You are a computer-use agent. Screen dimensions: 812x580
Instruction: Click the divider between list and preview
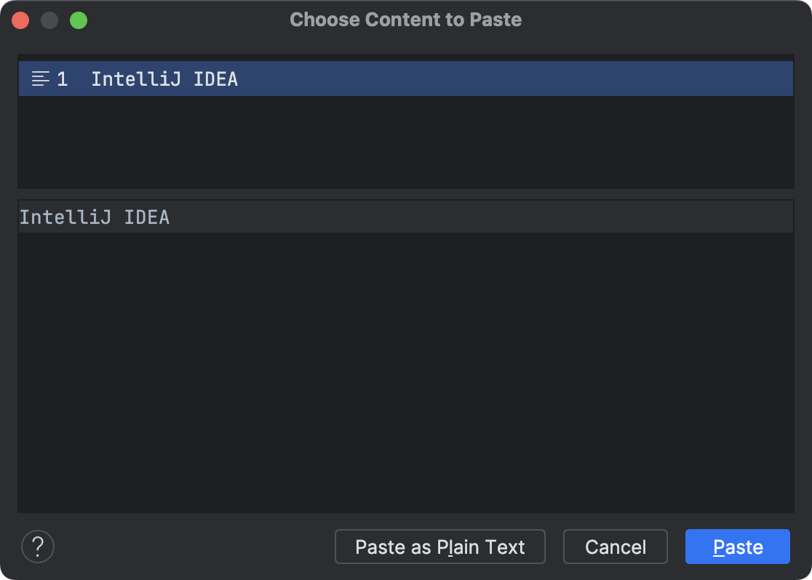tap(406, 195)
